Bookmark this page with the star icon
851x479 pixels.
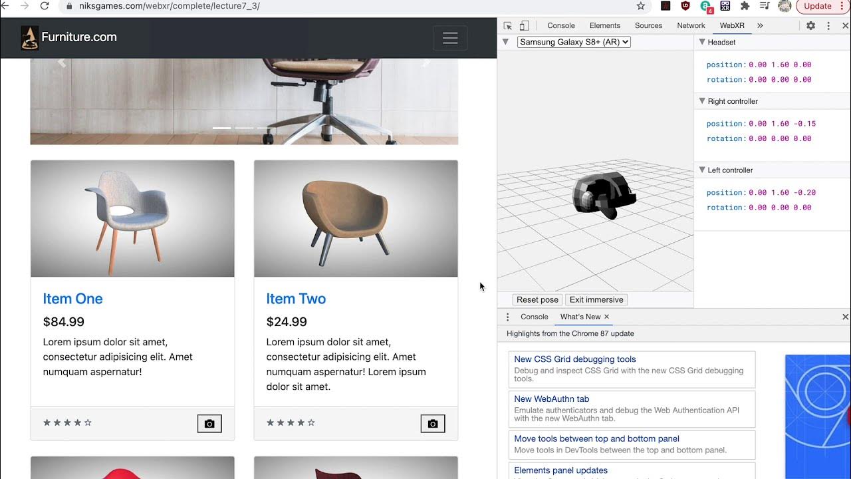(641, 6)
